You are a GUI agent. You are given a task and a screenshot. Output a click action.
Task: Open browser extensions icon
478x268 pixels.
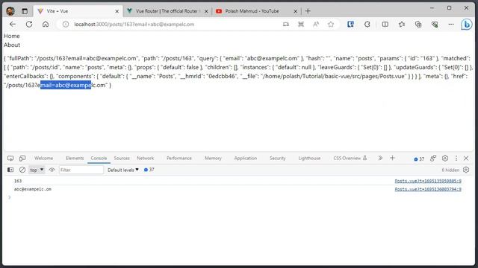click(x=367, y=25)
